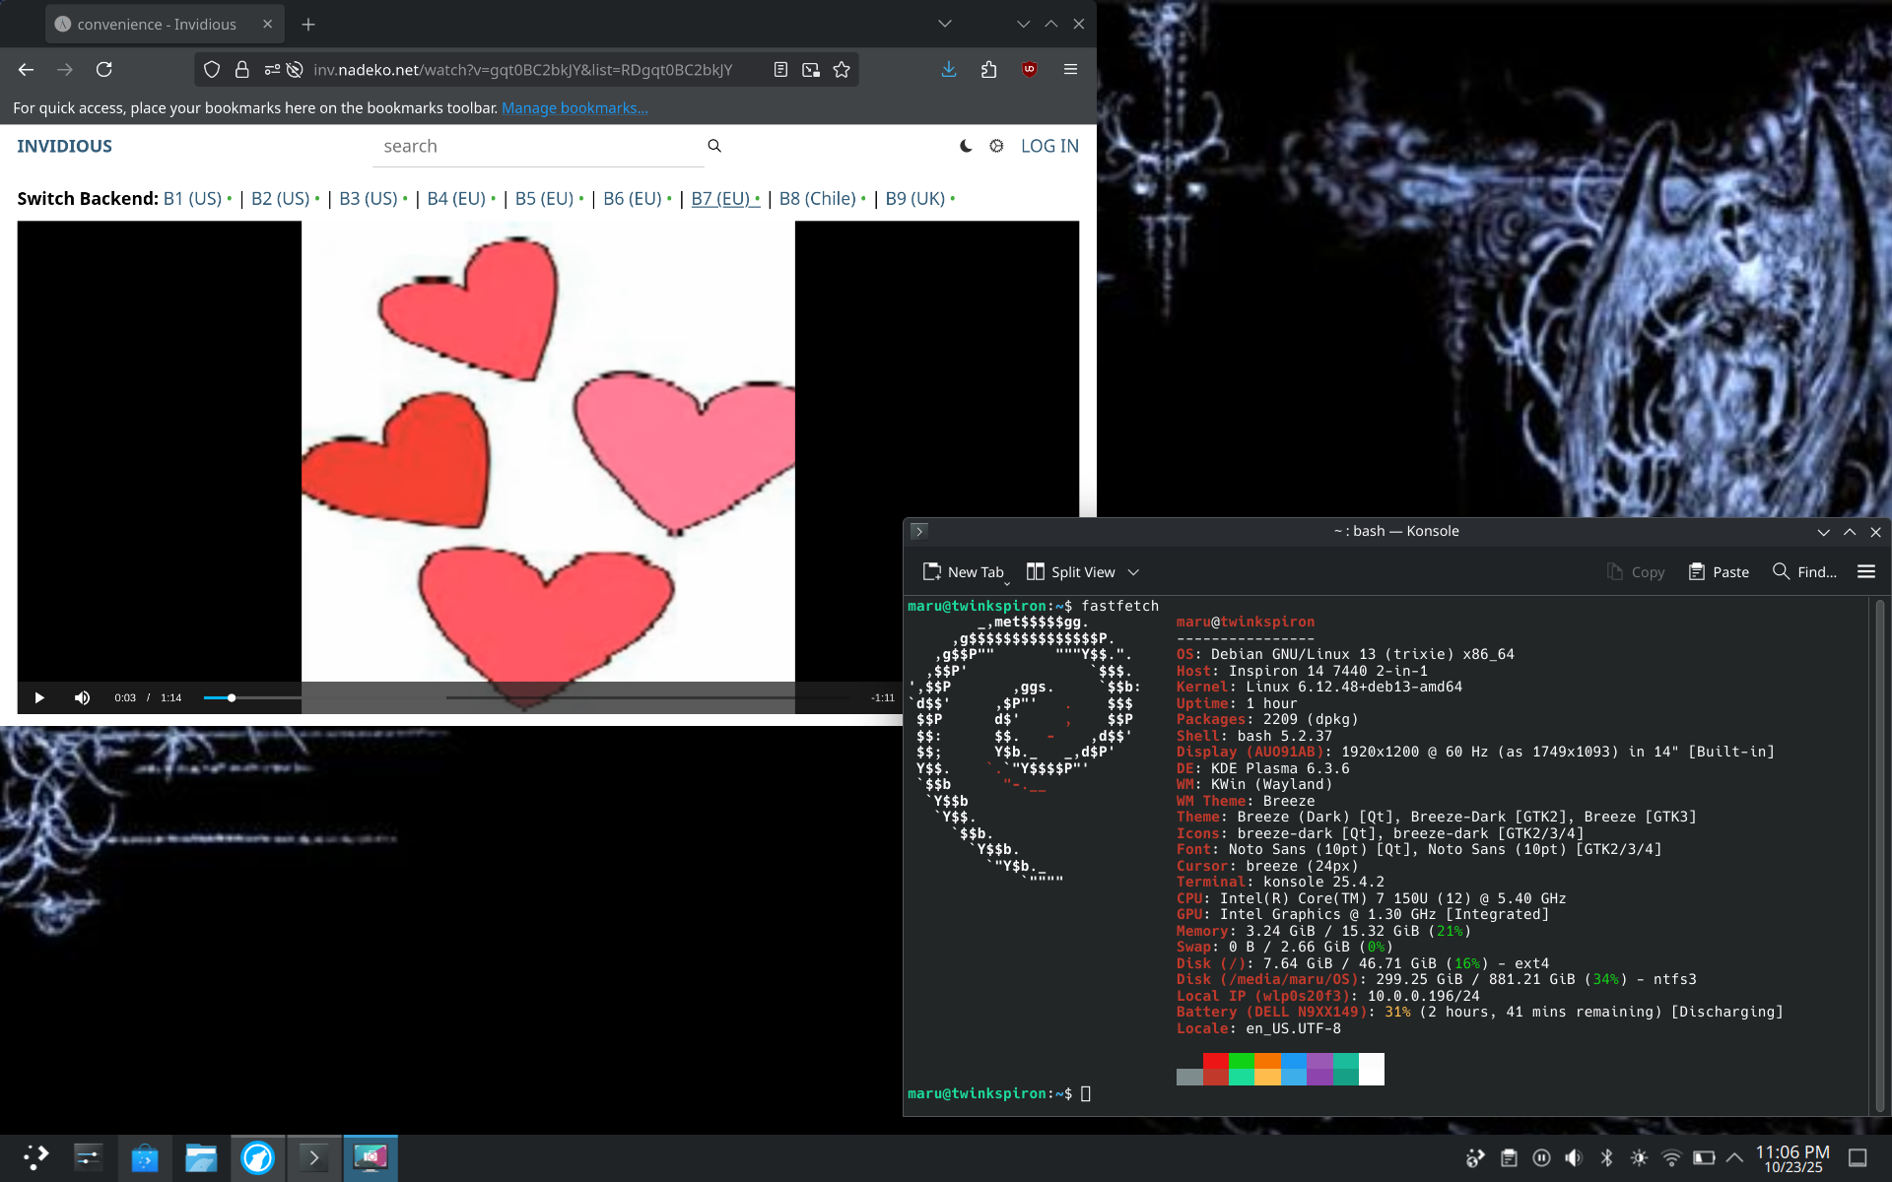Close the 'convenience - Invidious' tab
1892x1182 pixels.
point(267,25)
